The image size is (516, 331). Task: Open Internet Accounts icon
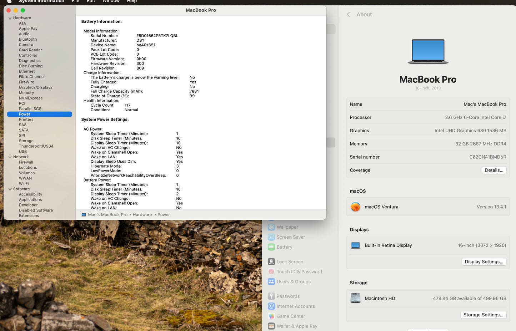pyautogui.click(x=271, y=306)
